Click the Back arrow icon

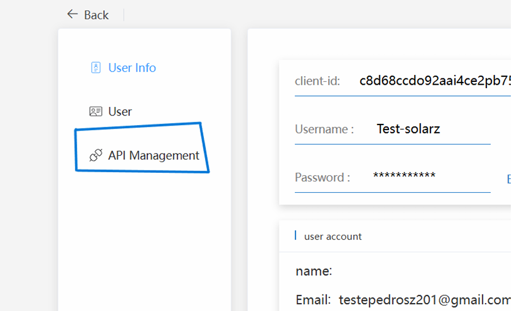pos(72,14)
